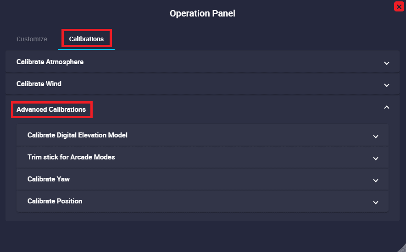Select Trim stick for Arcade Modes label

pos(71,157)
